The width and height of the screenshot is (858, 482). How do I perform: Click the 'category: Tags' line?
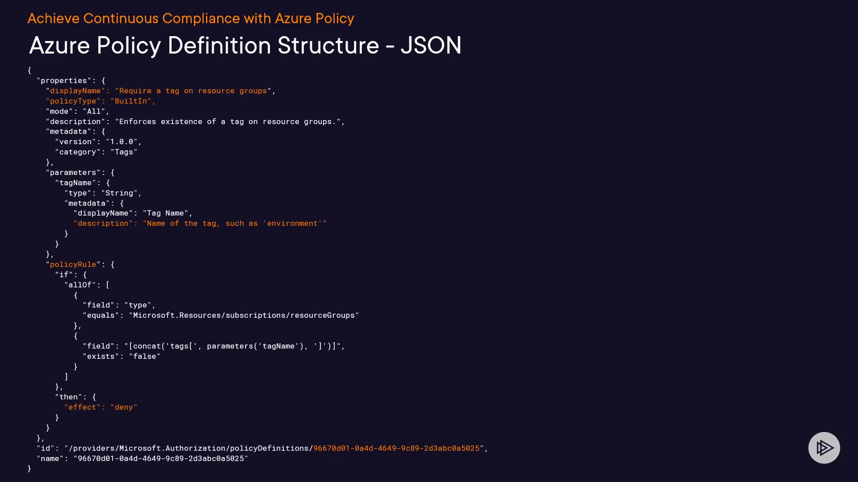(96, 152)
